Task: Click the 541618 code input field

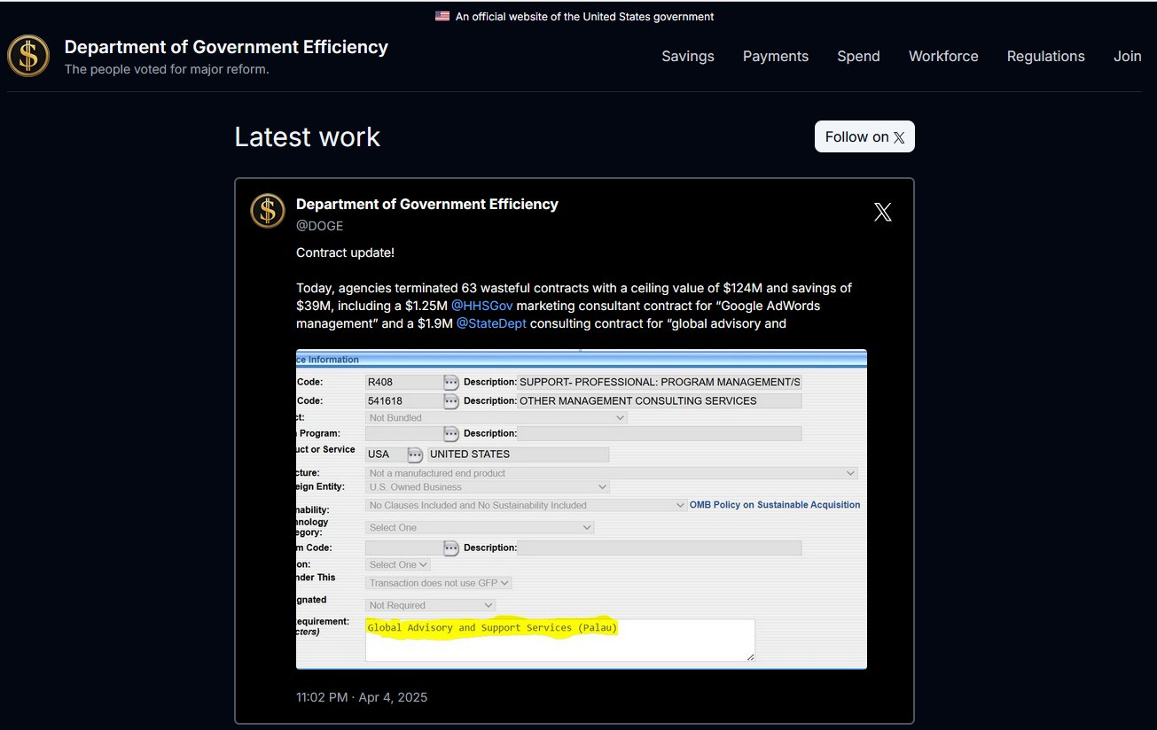Action: click(x=404, y=400)
